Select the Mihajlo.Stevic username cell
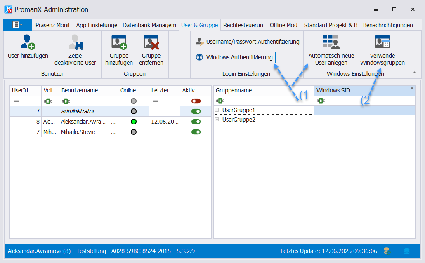This screenshot has height=263, width=425. 84,132
